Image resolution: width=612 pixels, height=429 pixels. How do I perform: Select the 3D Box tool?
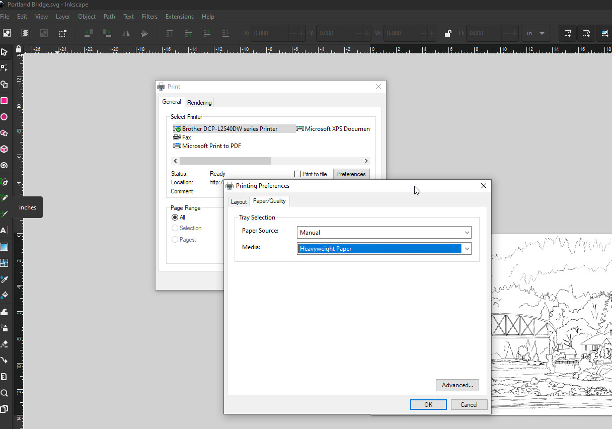pos(4,149)
